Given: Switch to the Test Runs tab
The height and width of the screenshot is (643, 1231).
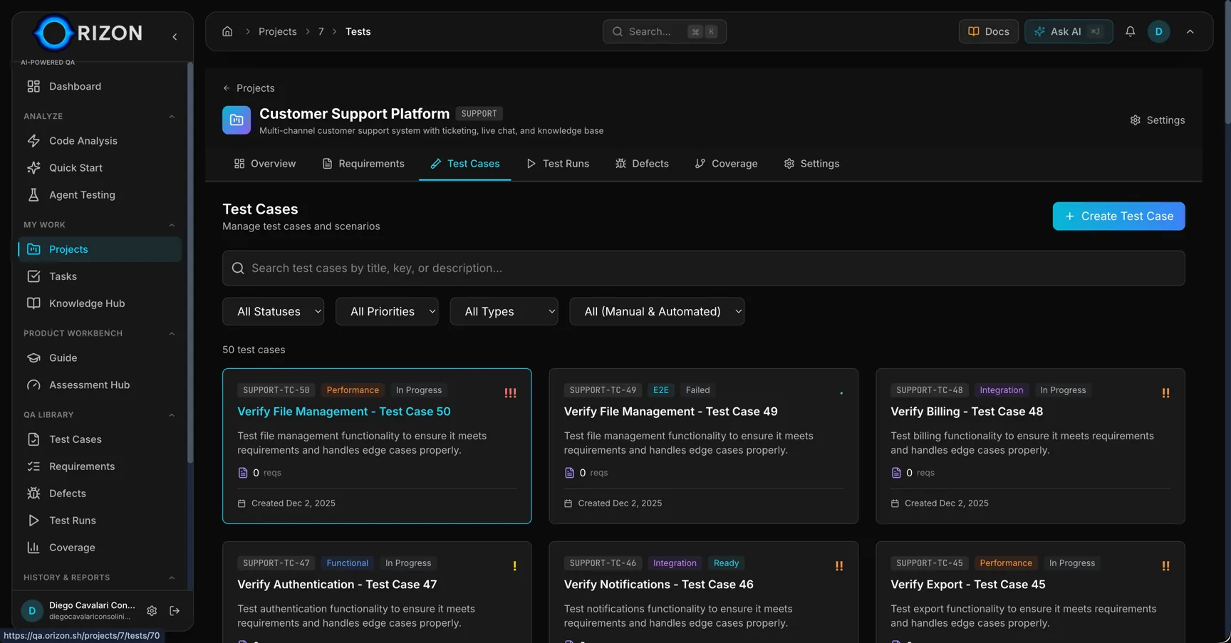Looking at the screenshot, I should (x=559, y=163).
